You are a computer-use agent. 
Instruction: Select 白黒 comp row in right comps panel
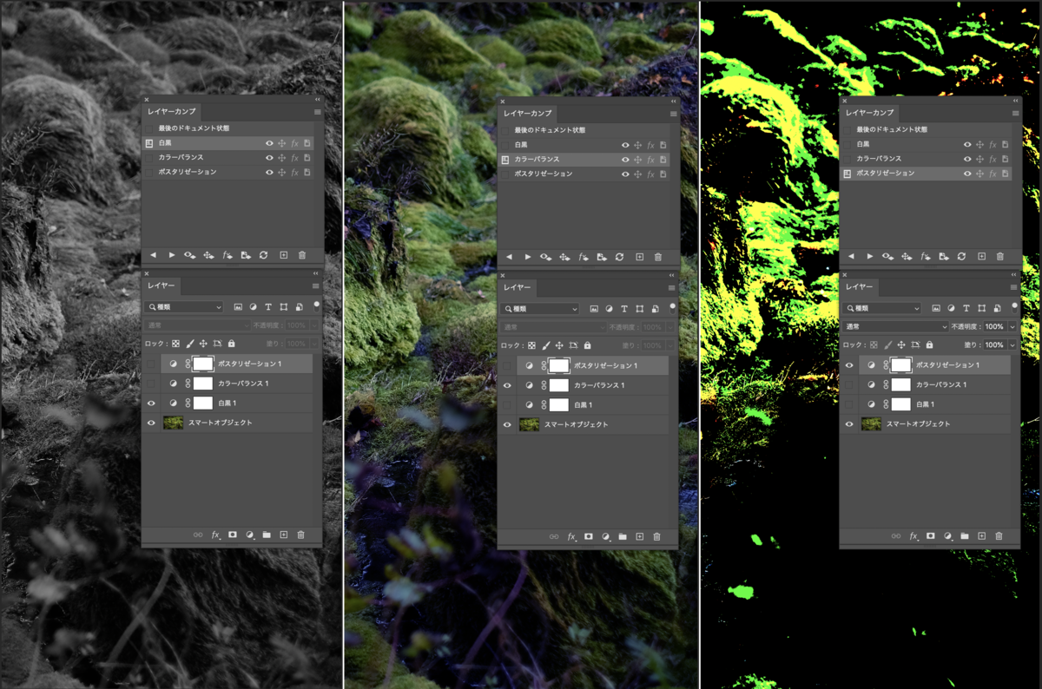tap(927, 144)
